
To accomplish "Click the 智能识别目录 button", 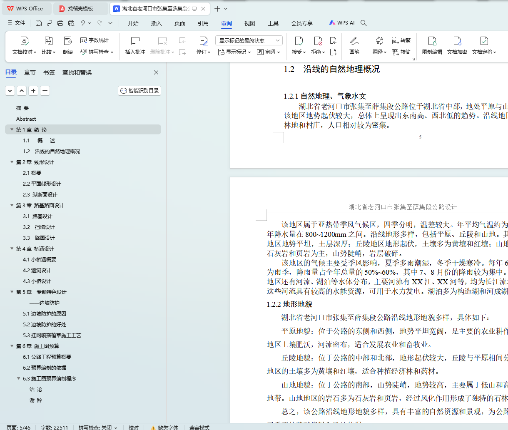I will point(139,91).
